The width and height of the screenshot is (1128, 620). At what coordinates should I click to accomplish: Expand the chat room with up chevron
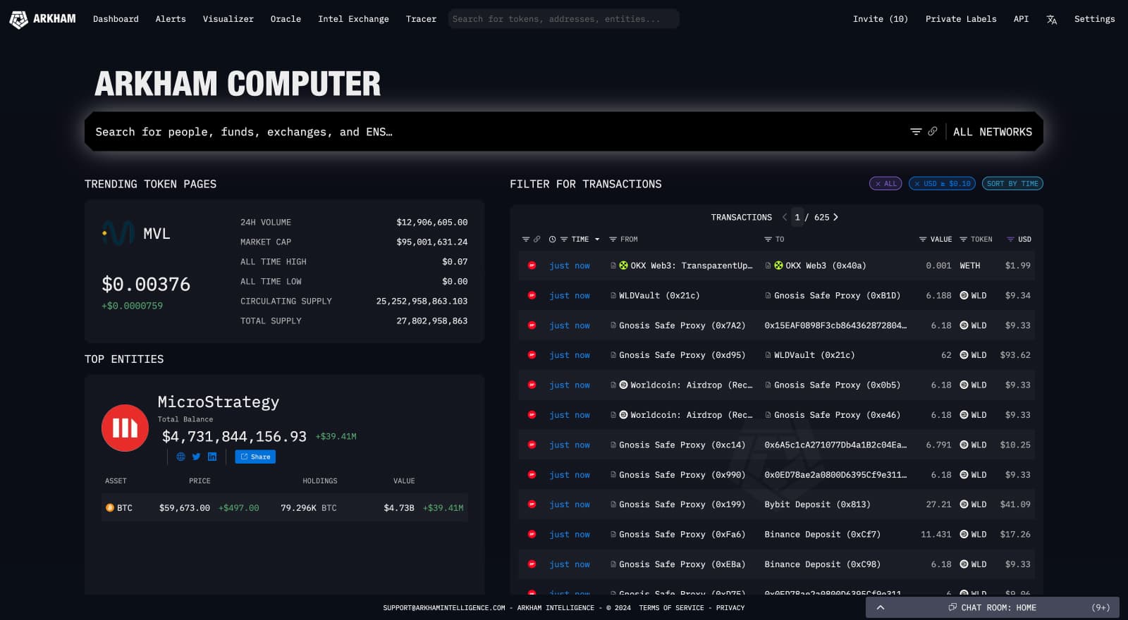[x=881, y=607]
